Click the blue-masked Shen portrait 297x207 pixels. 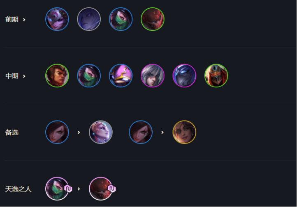pos(184,76)
